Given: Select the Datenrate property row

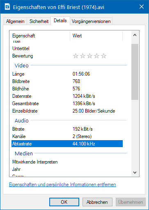Looking at the screenshot, I should point(67,96).
